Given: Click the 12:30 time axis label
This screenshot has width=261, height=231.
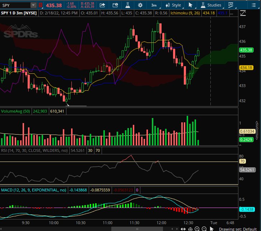Looking at the screenshot, I should pos(188,223).
